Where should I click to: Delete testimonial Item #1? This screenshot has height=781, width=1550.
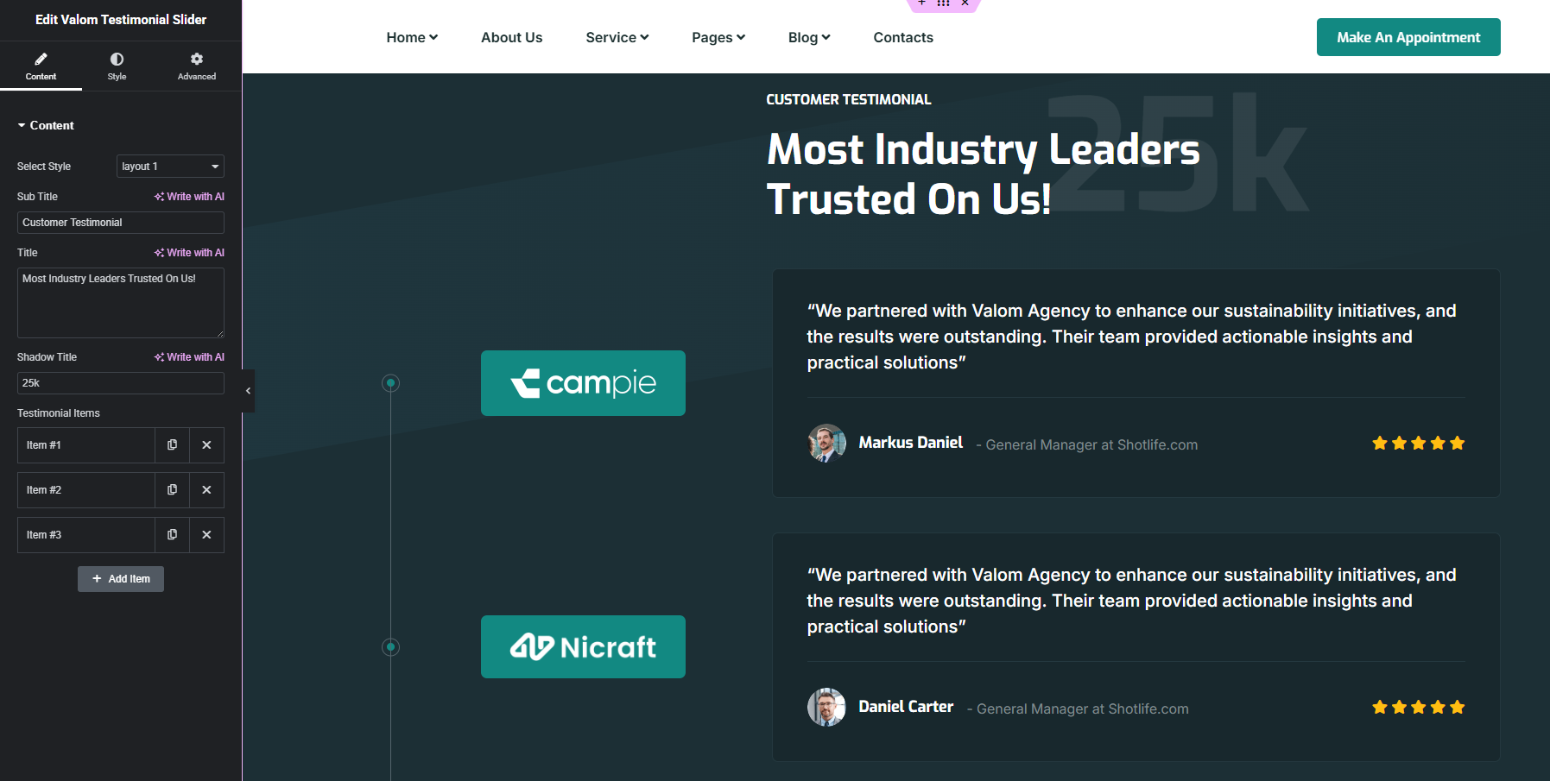(x=206, y=445)
